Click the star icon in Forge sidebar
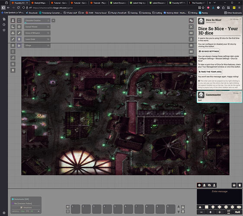 point(4,30)
